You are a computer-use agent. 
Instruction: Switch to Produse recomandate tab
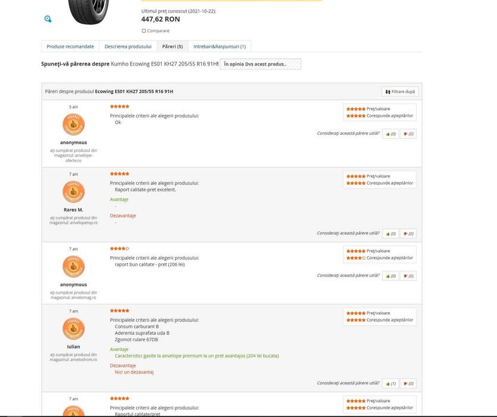[70, 46]
